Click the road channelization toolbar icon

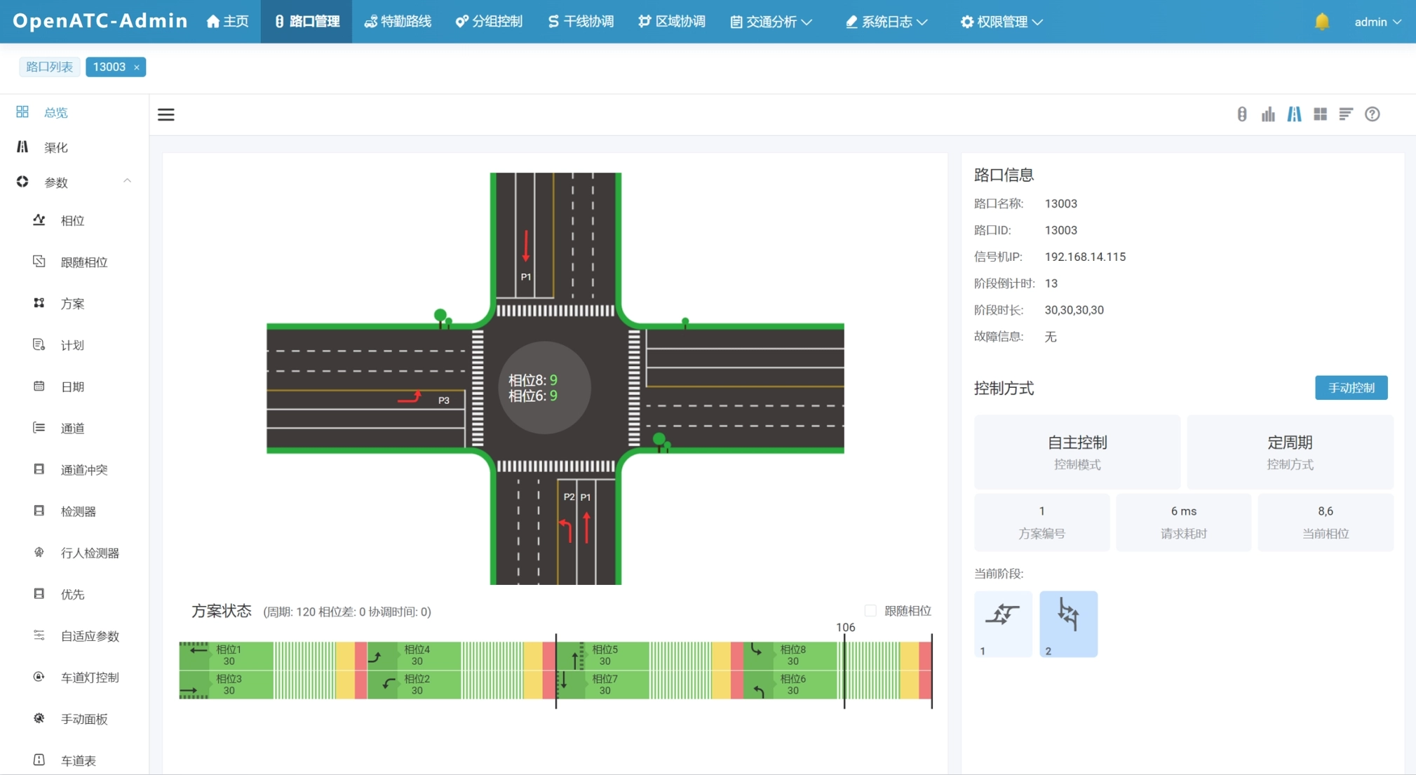[1294, 114]
